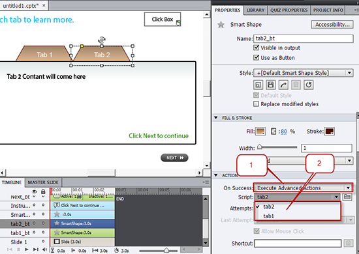This screenshot has width=359, height=254.
Task: Click the timeline play button
Action: pyautogui.click(x=27, y=249)
